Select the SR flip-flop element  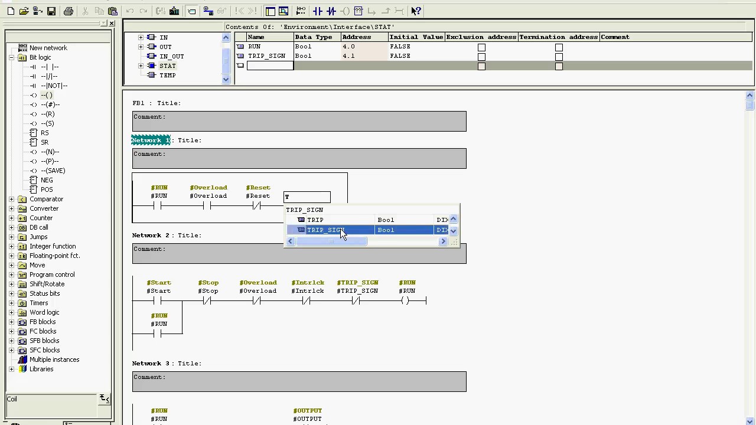[45, 142]
